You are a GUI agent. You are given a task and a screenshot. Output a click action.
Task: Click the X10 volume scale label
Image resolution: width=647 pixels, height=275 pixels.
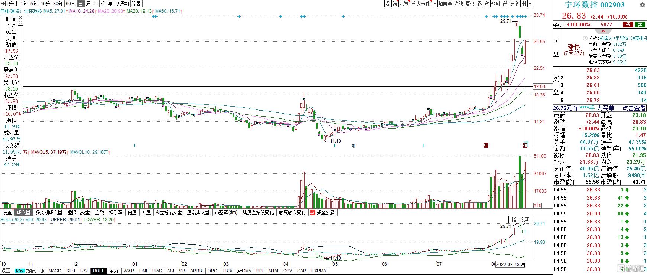pyautogui.click(x=537, y=205)
